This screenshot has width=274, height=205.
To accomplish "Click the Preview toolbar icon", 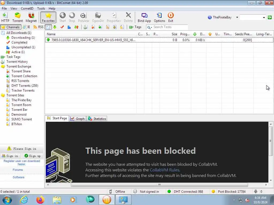I will pyautogui.click(x=83, y=17).
